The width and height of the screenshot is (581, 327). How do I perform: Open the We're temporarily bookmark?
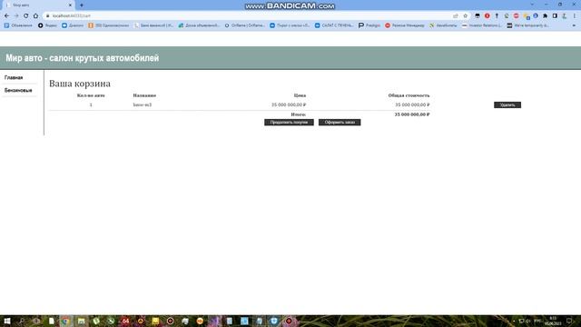coord(528,25)
